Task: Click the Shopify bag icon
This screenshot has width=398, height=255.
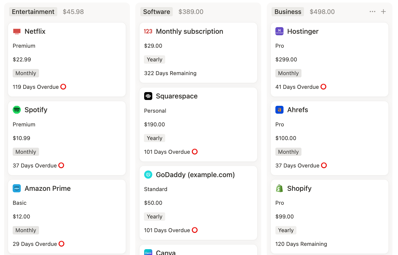Action: [x=279, y=188]
